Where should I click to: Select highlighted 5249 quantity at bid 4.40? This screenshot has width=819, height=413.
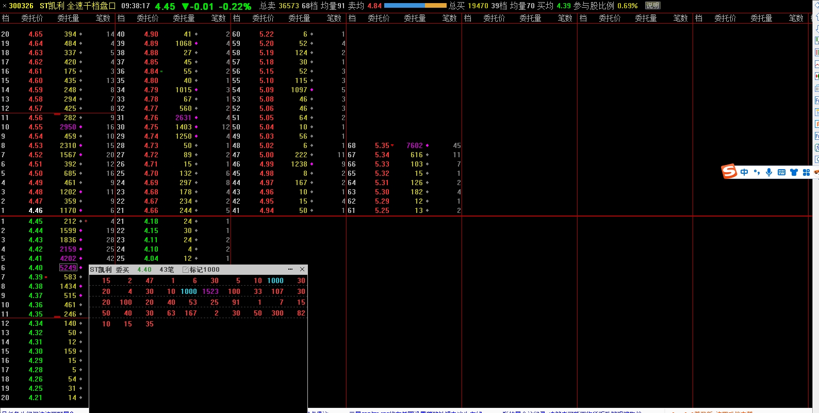tap(68, 268)
